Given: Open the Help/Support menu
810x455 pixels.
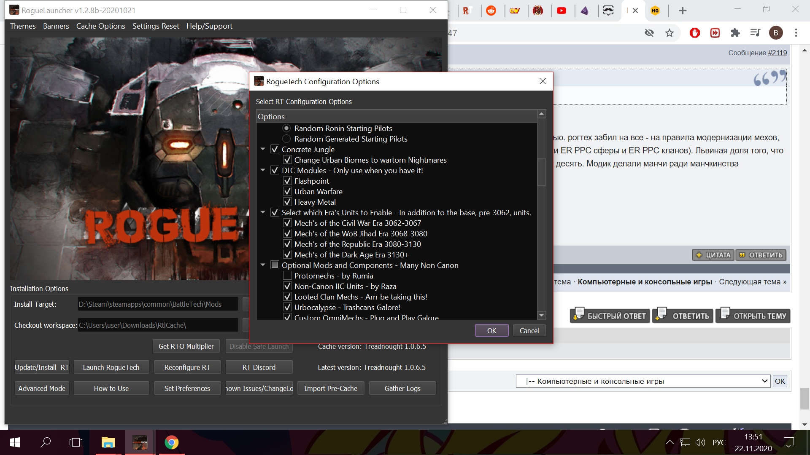Looking at the screenshot, I should click(209, 26).
